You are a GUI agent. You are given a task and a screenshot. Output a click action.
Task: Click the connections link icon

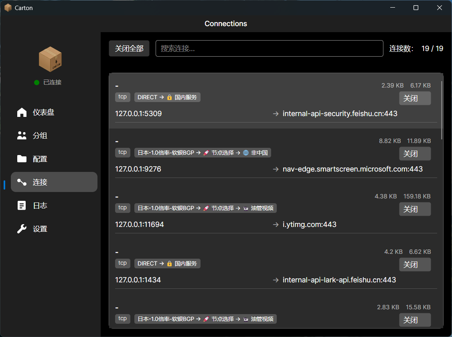22,182
